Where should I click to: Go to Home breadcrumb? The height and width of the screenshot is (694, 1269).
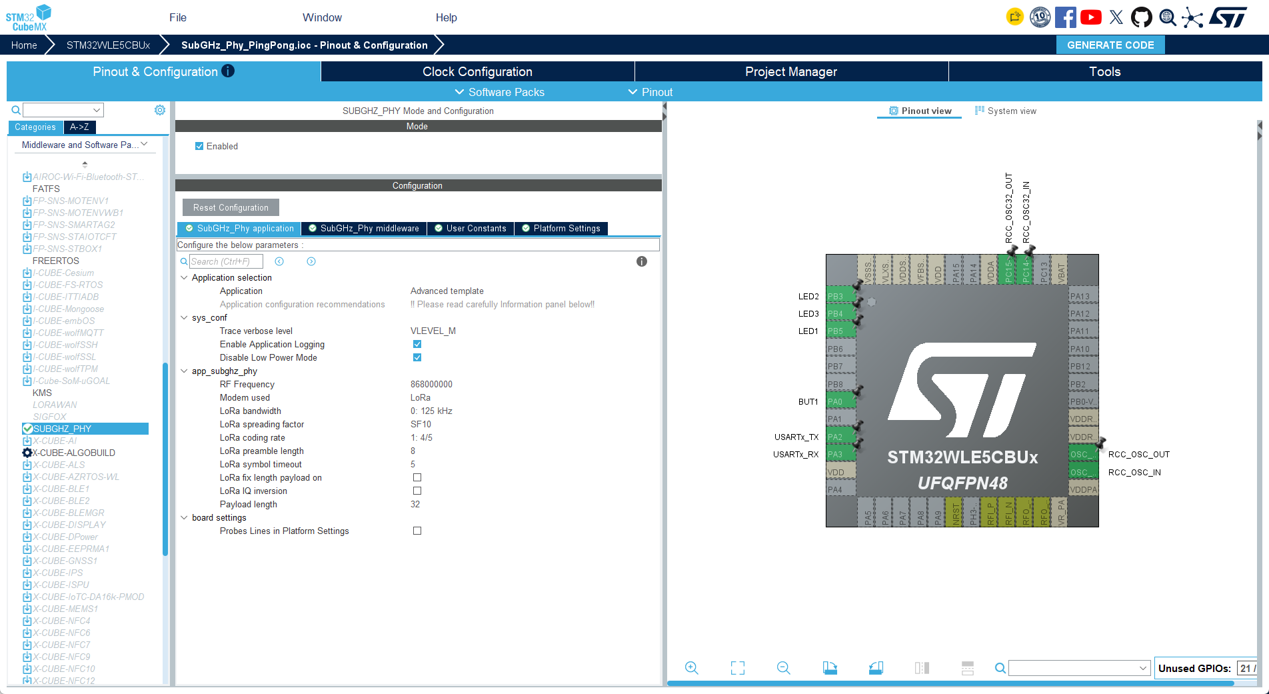click(x=24, y=45)
